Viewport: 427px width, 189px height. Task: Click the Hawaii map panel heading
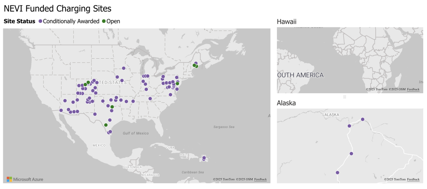(286, 22)
